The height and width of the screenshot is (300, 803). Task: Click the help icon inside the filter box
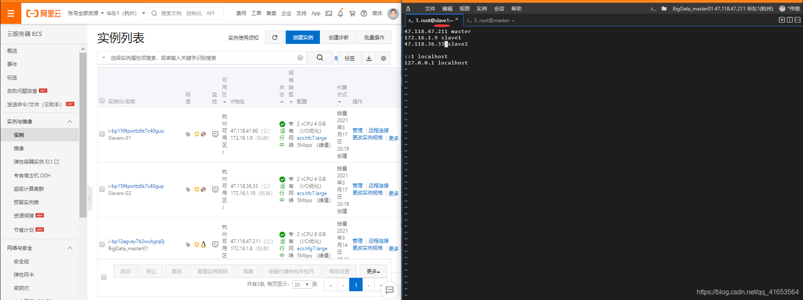coord(300,58)
